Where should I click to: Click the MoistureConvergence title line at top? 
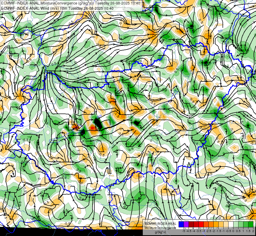pyautogui.click(x=70, y=3)
